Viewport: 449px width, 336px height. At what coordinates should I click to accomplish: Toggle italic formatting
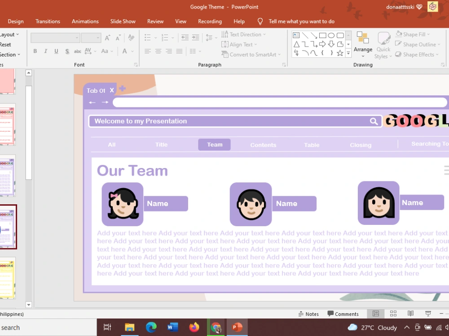tap(45, 51)
